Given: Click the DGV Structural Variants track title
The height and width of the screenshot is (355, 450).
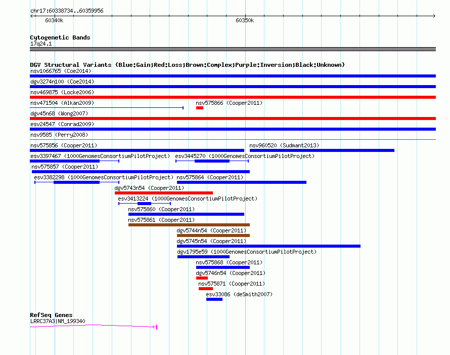Looking at the screenshot, I should [x=187, y=65].
